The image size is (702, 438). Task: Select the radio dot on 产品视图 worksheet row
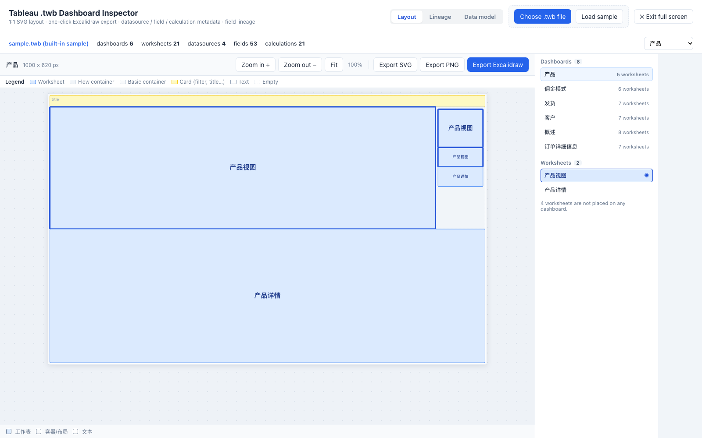pyautogui.click(x=646, y=175)
